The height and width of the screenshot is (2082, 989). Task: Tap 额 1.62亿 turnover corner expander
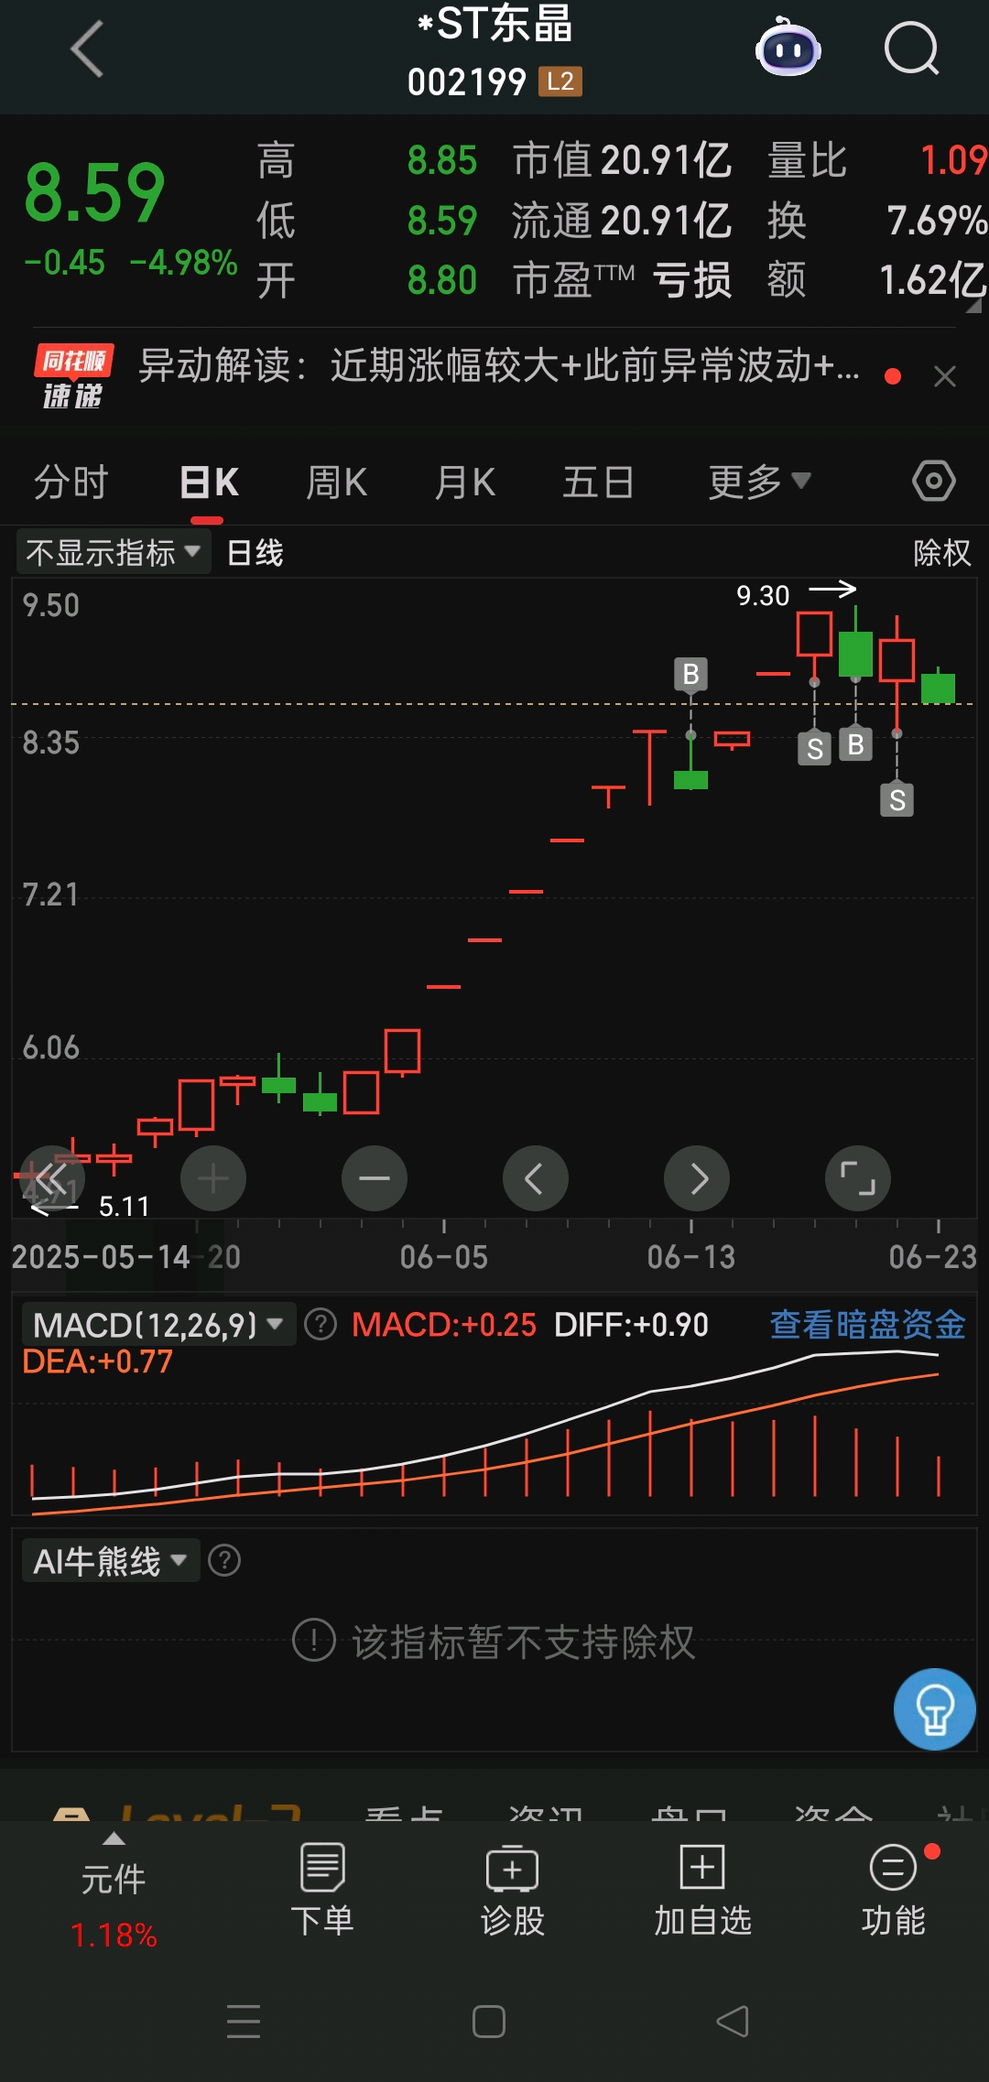pyautogui.click(x=974, y=307)
